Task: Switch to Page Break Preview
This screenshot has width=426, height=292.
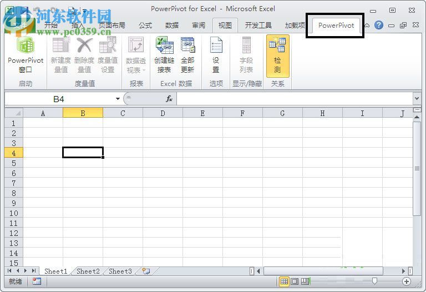Action: [305, 281]
